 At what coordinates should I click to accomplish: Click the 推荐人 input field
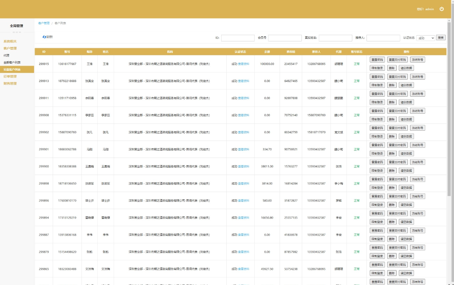(x=383, y=38)
